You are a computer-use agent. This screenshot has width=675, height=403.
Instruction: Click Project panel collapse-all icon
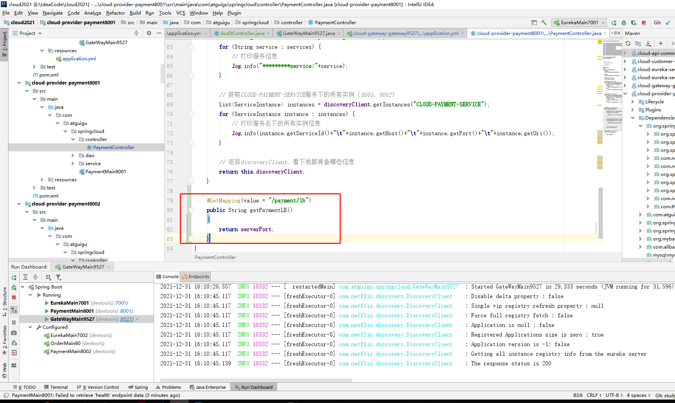tap(136, 33)
